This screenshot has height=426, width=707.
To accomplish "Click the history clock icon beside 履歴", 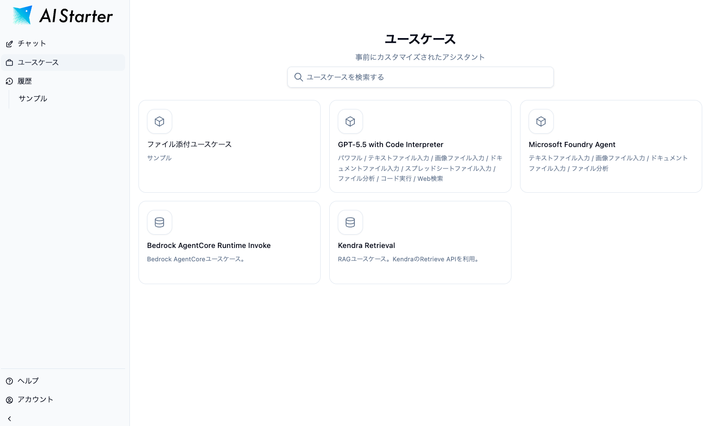I will tap(9, 81).
